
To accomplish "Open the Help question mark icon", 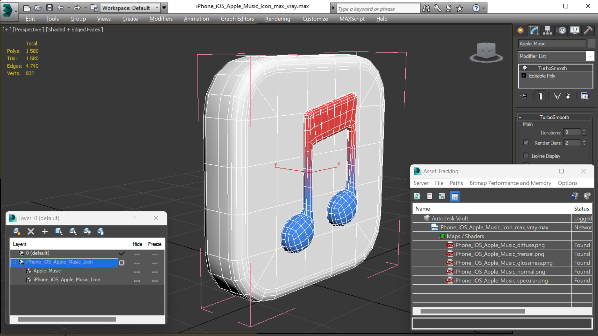I will tap(476, 8).
